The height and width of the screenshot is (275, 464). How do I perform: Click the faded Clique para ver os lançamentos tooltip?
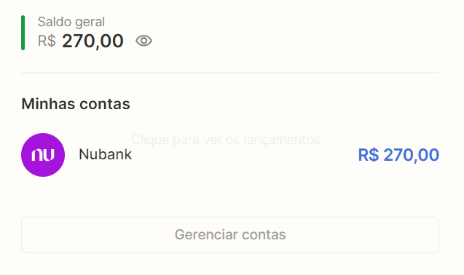[x=226, y=140]
